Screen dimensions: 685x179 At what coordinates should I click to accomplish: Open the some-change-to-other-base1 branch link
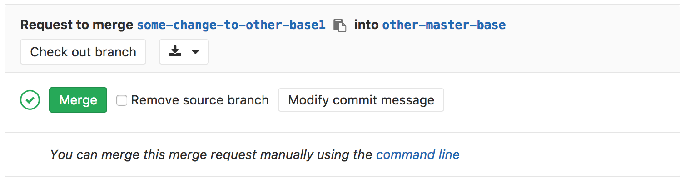point(231,25)
